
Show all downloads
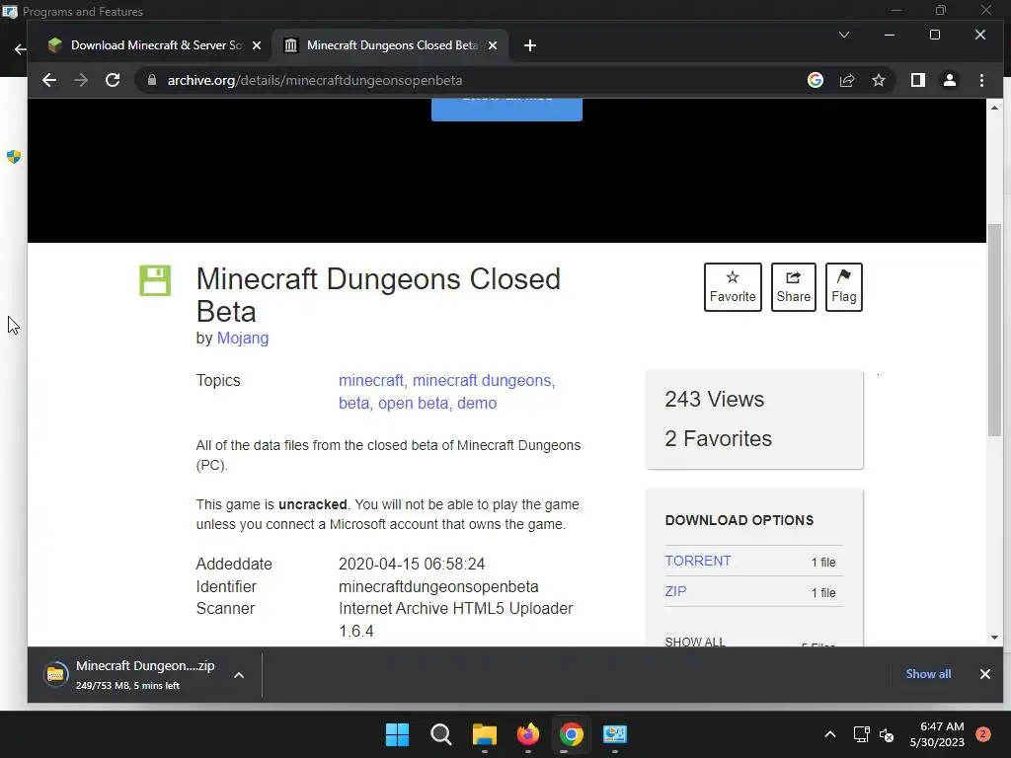click(928, 673)
